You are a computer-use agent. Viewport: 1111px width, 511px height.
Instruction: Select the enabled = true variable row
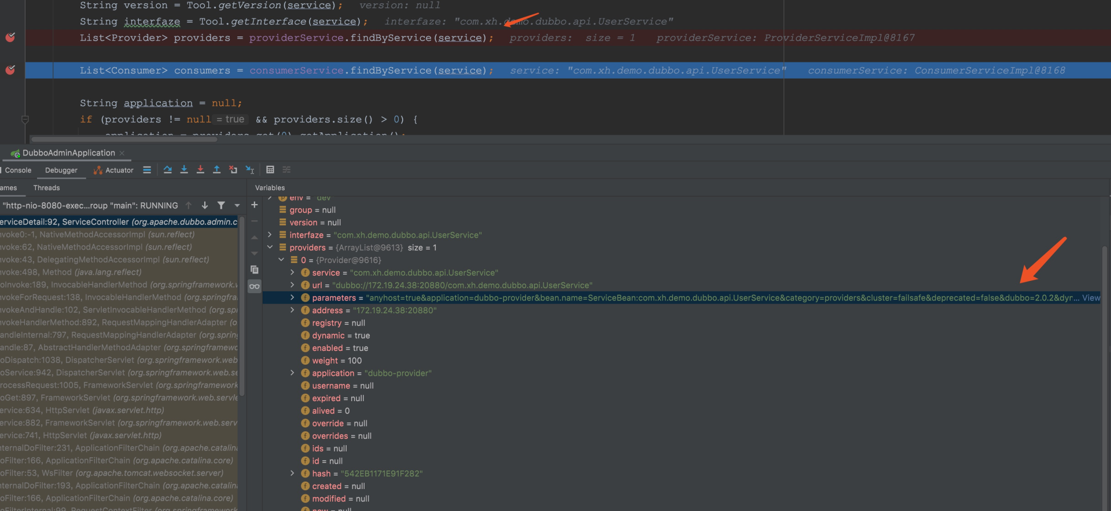(x=682, y=348)
